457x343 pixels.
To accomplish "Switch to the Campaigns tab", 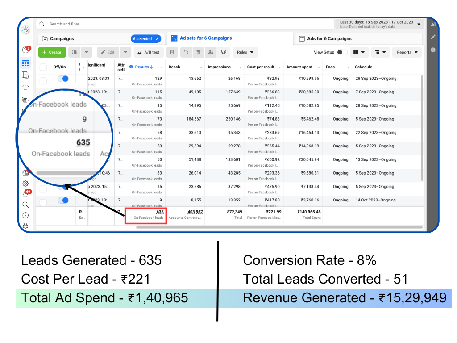I will click(x=62, y=39).
